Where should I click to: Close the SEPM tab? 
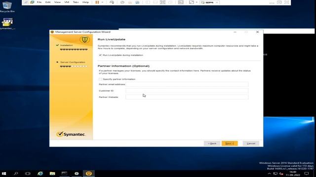(x=217, y=2)
